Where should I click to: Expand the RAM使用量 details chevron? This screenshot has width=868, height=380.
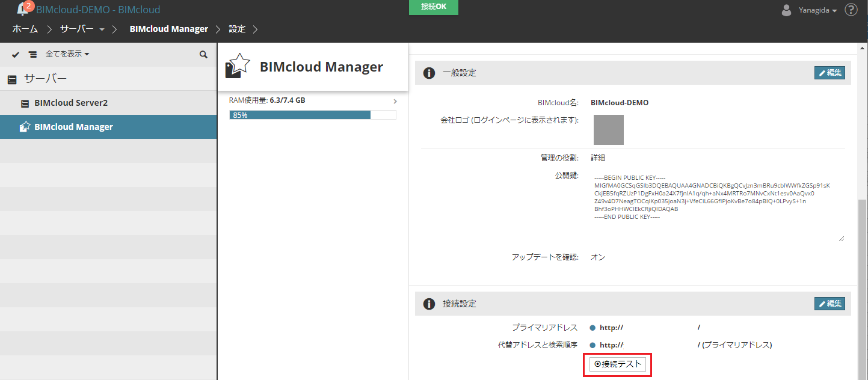(x=395, y=101)
